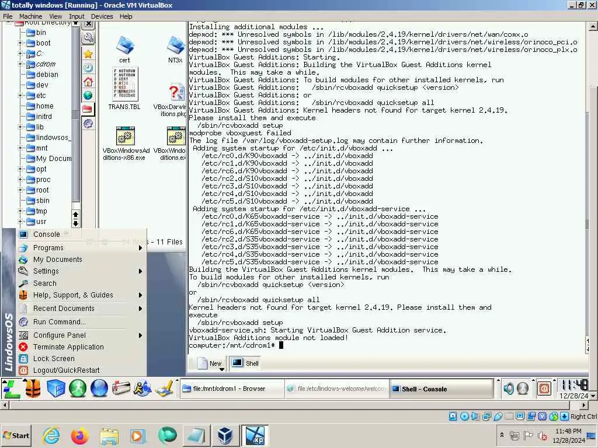Open Console entry in LindowsOS menu
This screenshot has width=598, height=448.
pyautogui.click(x=81, y=235)
